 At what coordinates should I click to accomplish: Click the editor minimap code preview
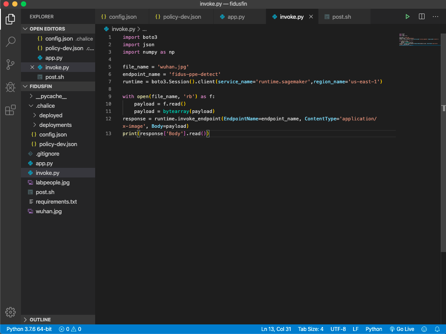pyautogui.click(x=419, y=40)
